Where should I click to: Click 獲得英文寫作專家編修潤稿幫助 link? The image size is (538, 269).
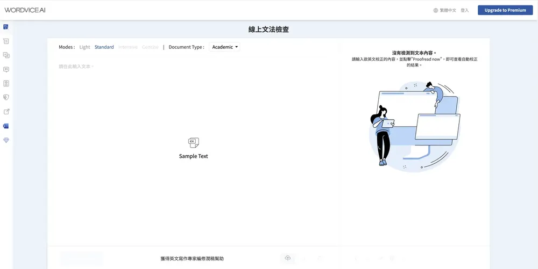(x=192, y=259)
